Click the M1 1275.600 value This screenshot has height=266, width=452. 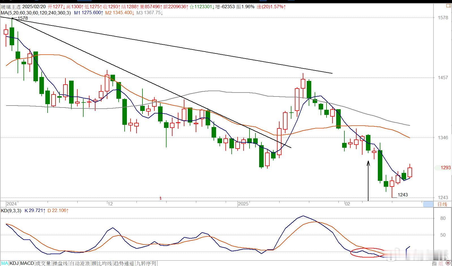(88, 13)
